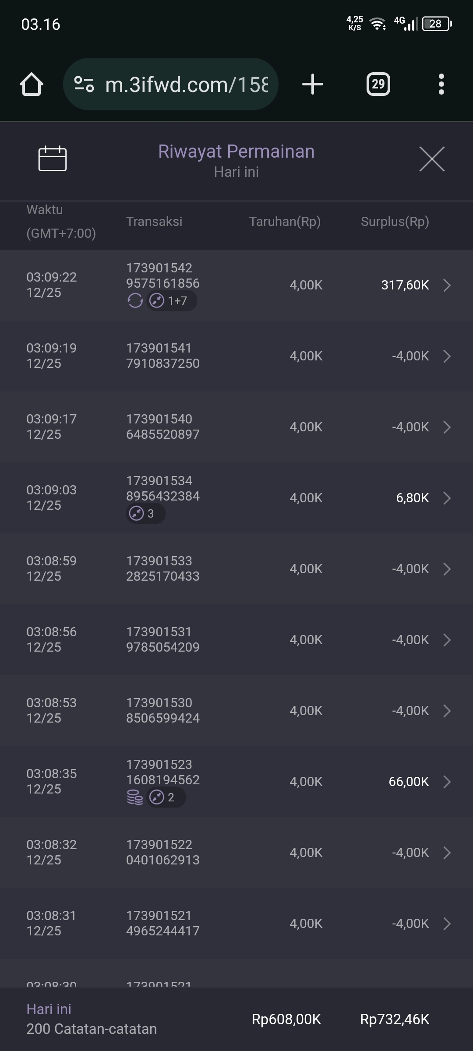Screen dimensions: 473x1051
Task: Tap the '3' badge on 03:09:03 transaction
Action: [x=145, y=514]
